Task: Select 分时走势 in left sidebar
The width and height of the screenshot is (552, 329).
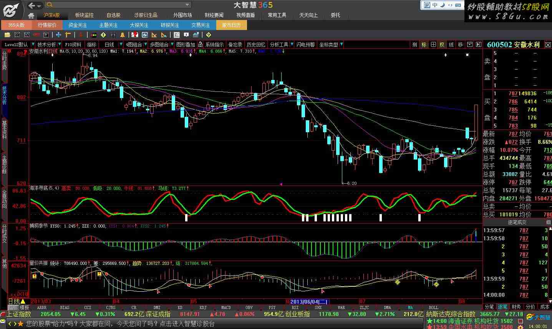Action: [5, 61]
